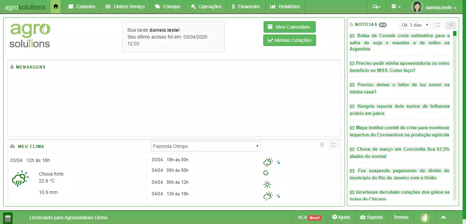Open the Relatórios menu

click(285, 6)
